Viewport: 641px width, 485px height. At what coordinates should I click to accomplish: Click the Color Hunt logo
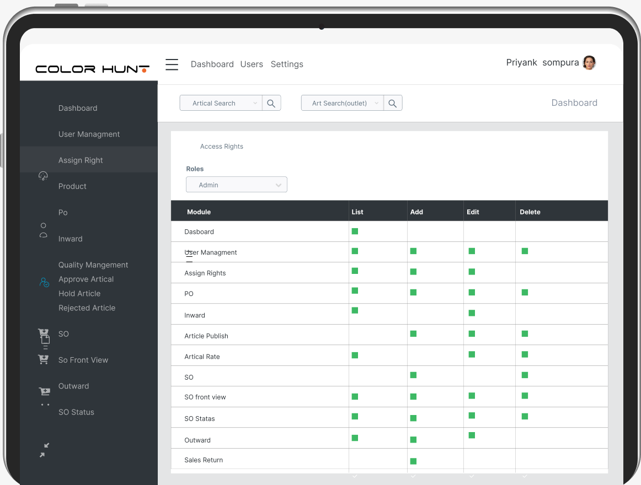click(92, 69)
